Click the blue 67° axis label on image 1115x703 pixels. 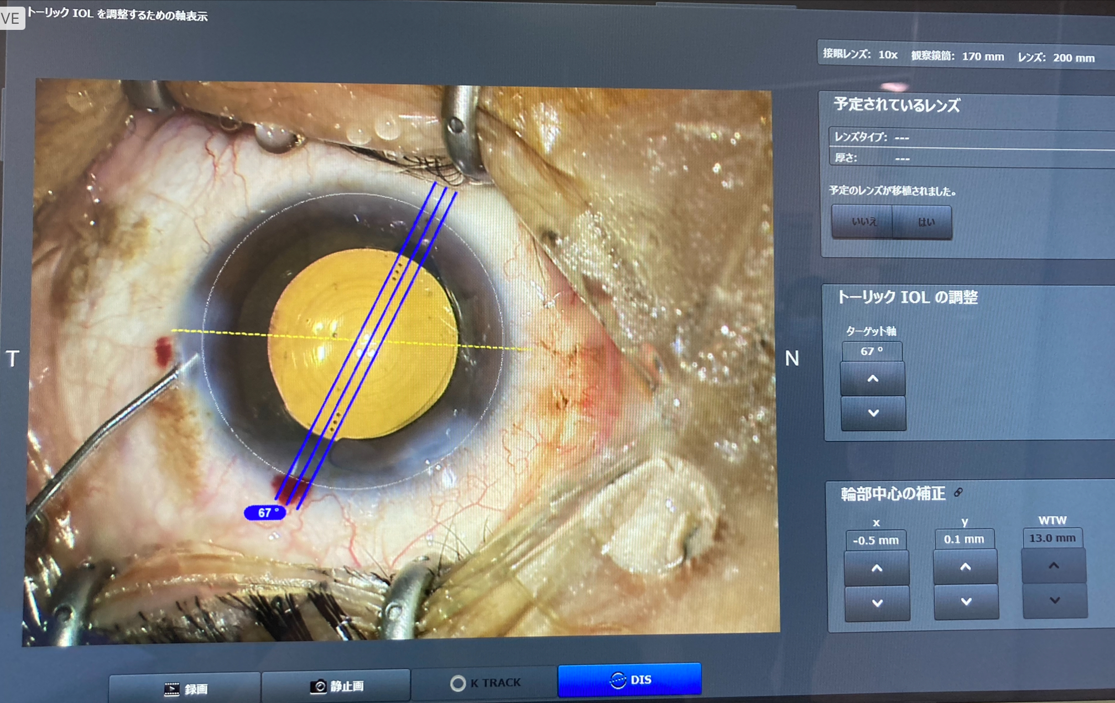(x=265, y=513)
